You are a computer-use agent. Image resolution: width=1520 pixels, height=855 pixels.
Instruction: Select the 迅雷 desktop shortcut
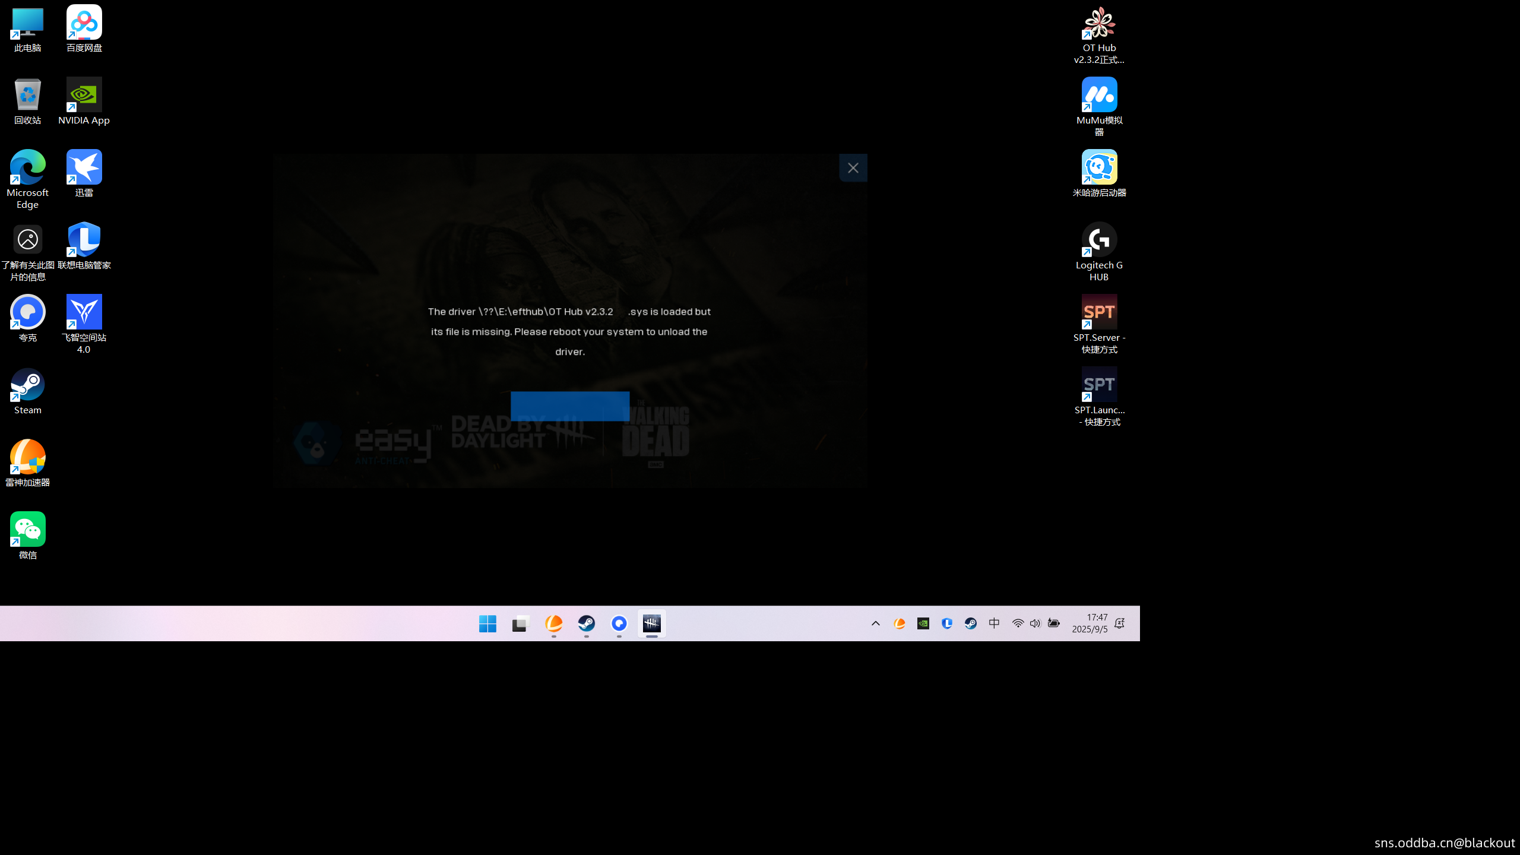click(84, 173)
